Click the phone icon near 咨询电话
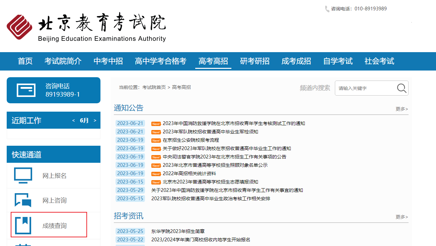Screen dimensions: 436x246 [326, 8]
